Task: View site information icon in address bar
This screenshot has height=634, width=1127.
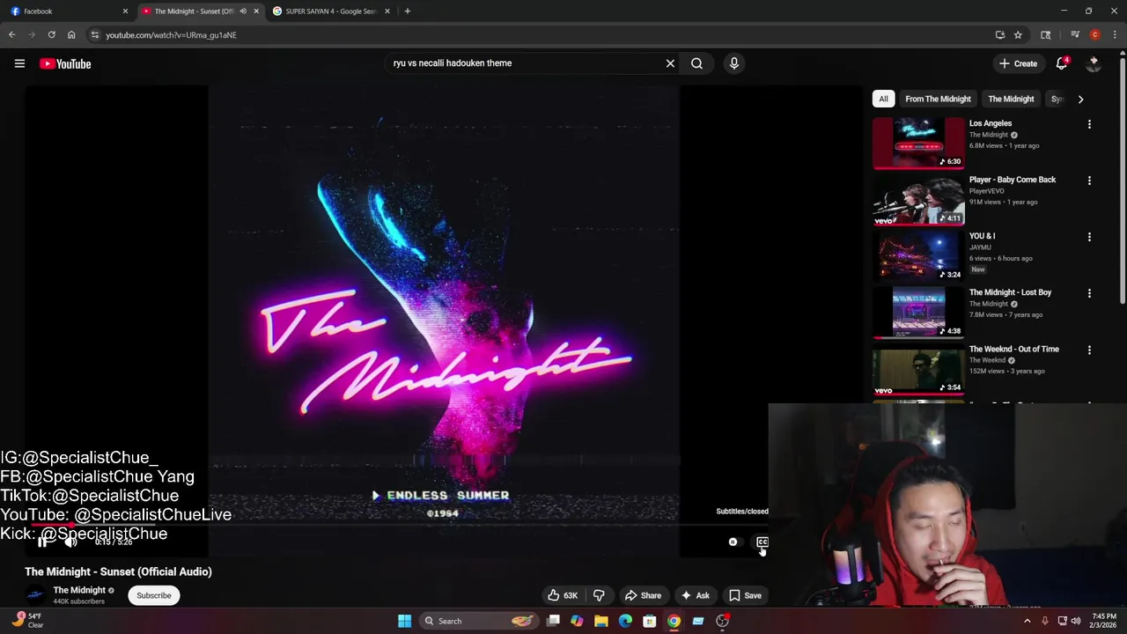Action: [95, 35]
